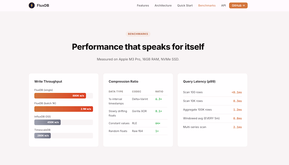
Task: Click the Query Latency (p99) card title
Action: (199, 81)
